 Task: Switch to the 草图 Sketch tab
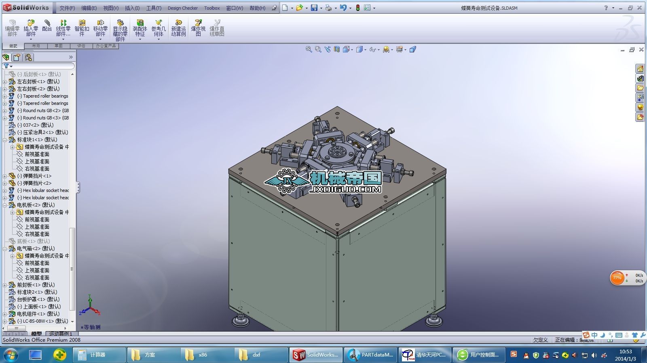pyautogui.click(x=59, y=46)
